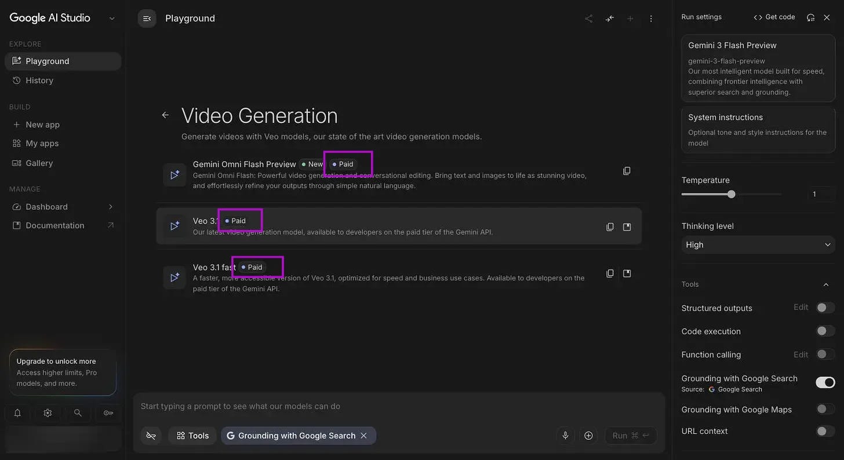This screenshot has width=844, height=460.
Task: Select Playground in the sidebar
Action: tap(63, 61)
